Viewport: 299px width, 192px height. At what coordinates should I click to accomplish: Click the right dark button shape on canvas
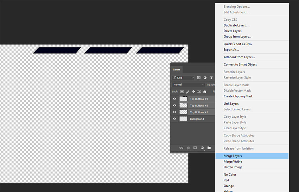[160, 50]
